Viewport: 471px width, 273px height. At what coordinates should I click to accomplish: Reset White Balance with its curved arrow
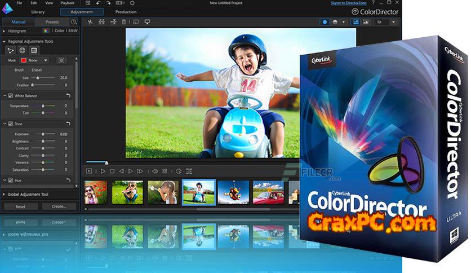[68, 96]
